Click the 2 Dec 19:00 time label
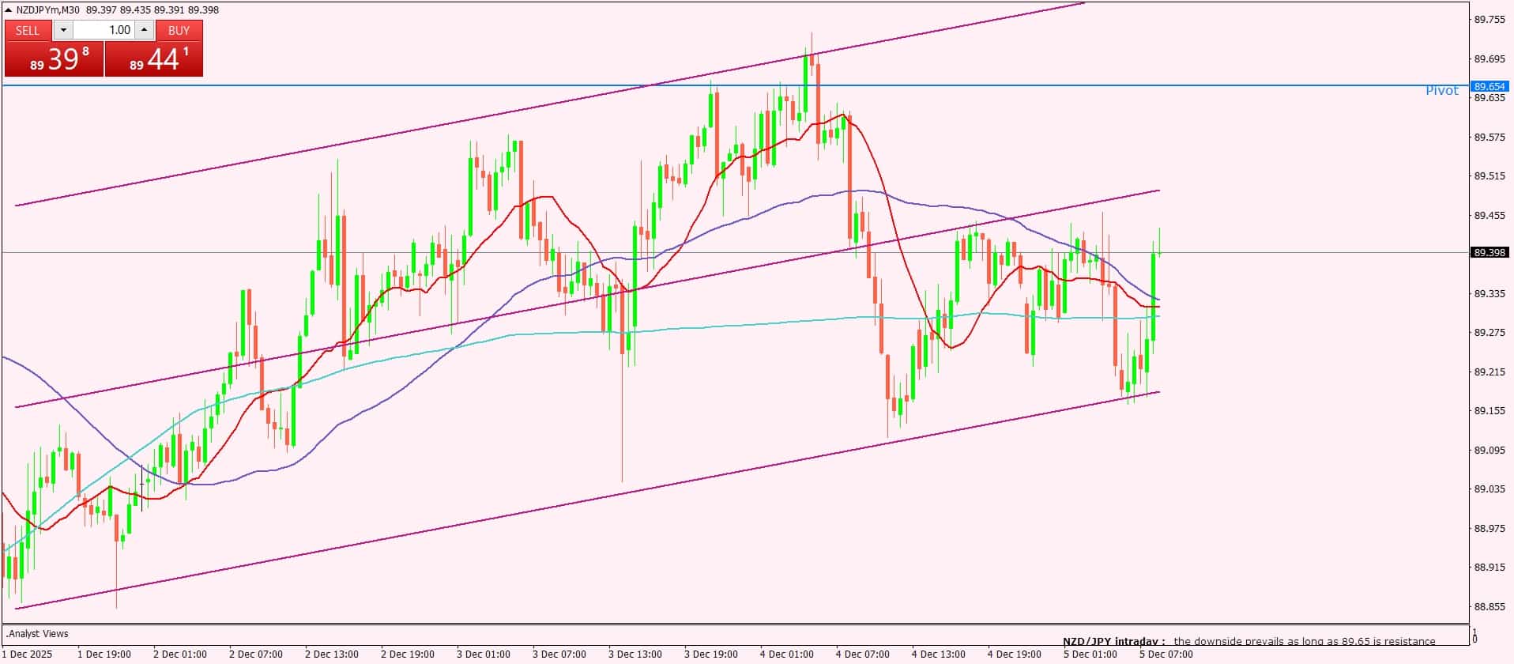 408,655
